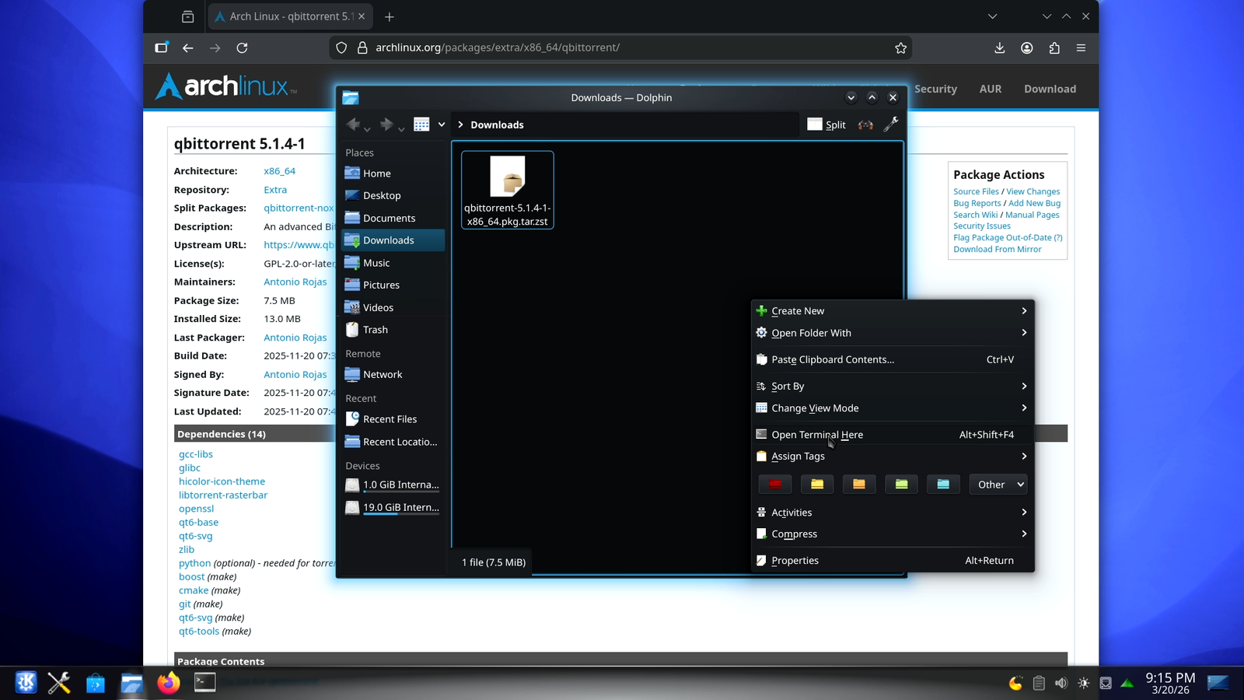This screenshot has height=700, width=1244.
Task: Apply the cyan folder color
Action: click(943, 485)
